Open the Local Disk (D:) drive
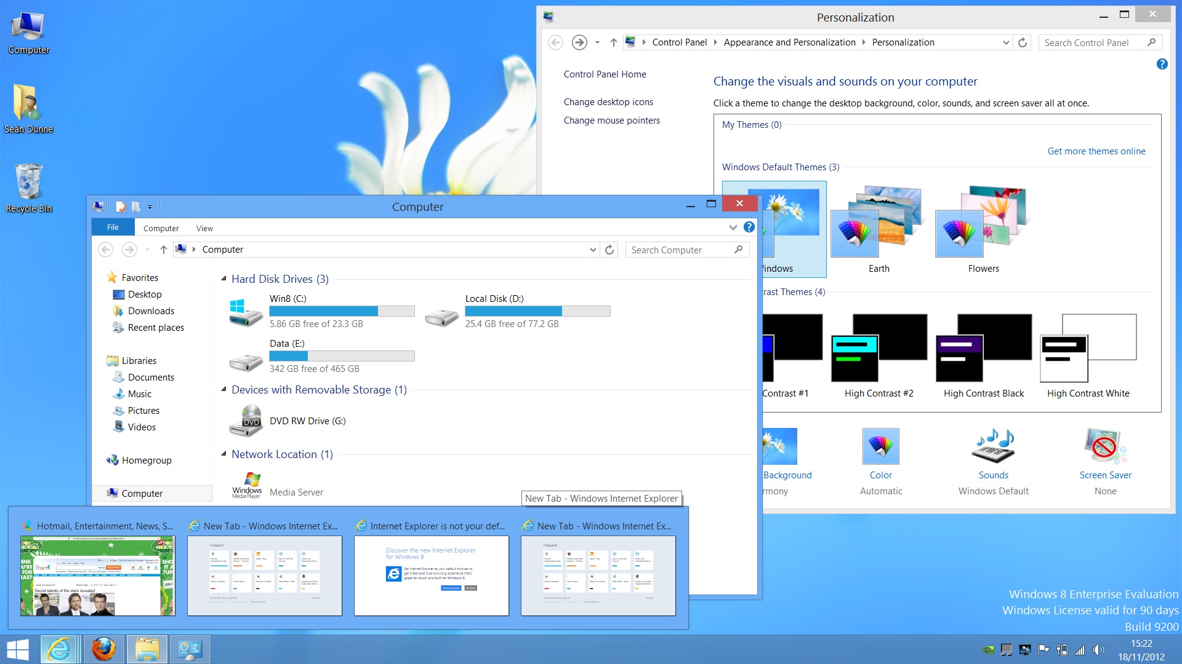 [x=517, y=311]
